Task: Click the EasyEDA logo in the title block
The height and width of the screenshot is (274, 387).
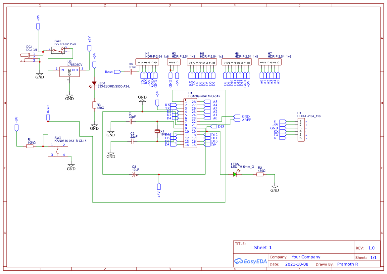Action: point(250,261)
